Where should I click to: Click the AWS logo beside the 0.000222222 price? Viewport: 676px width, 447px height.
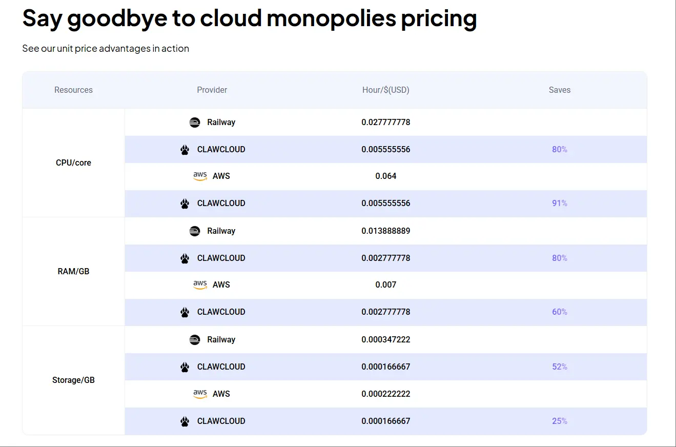coord(200,394)
